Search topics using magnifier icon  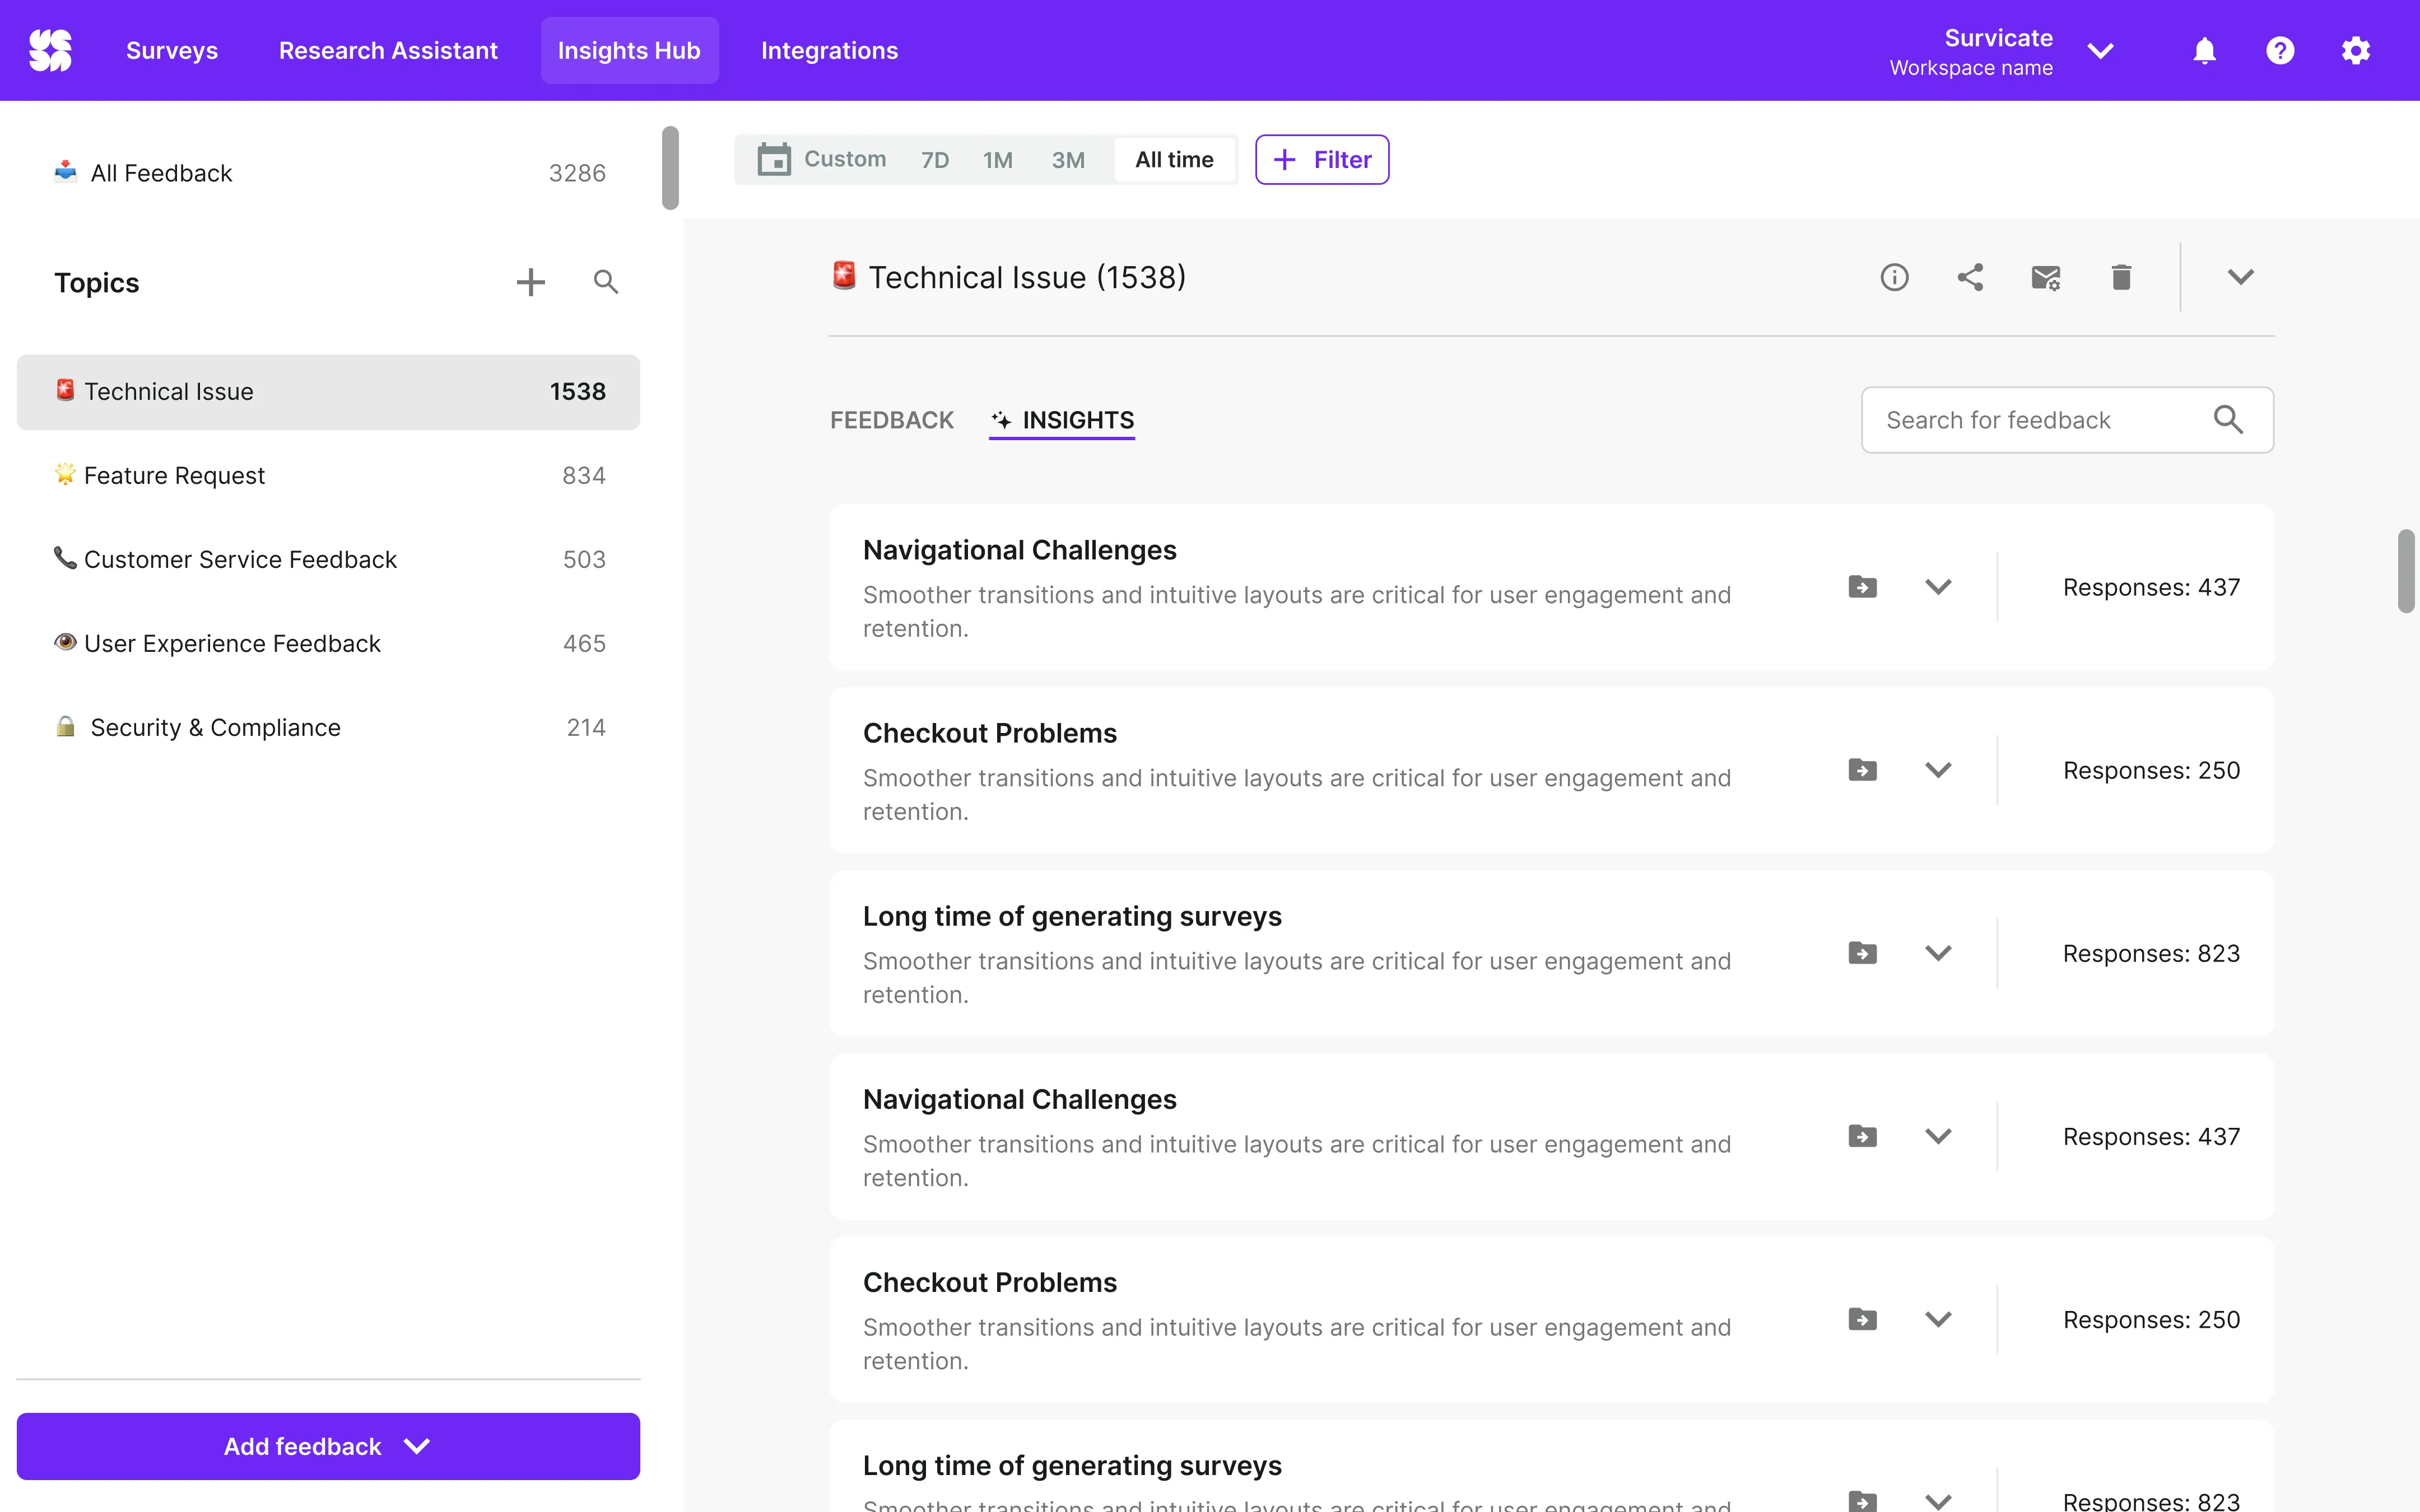pyautogui.click(x=605, y=282)
